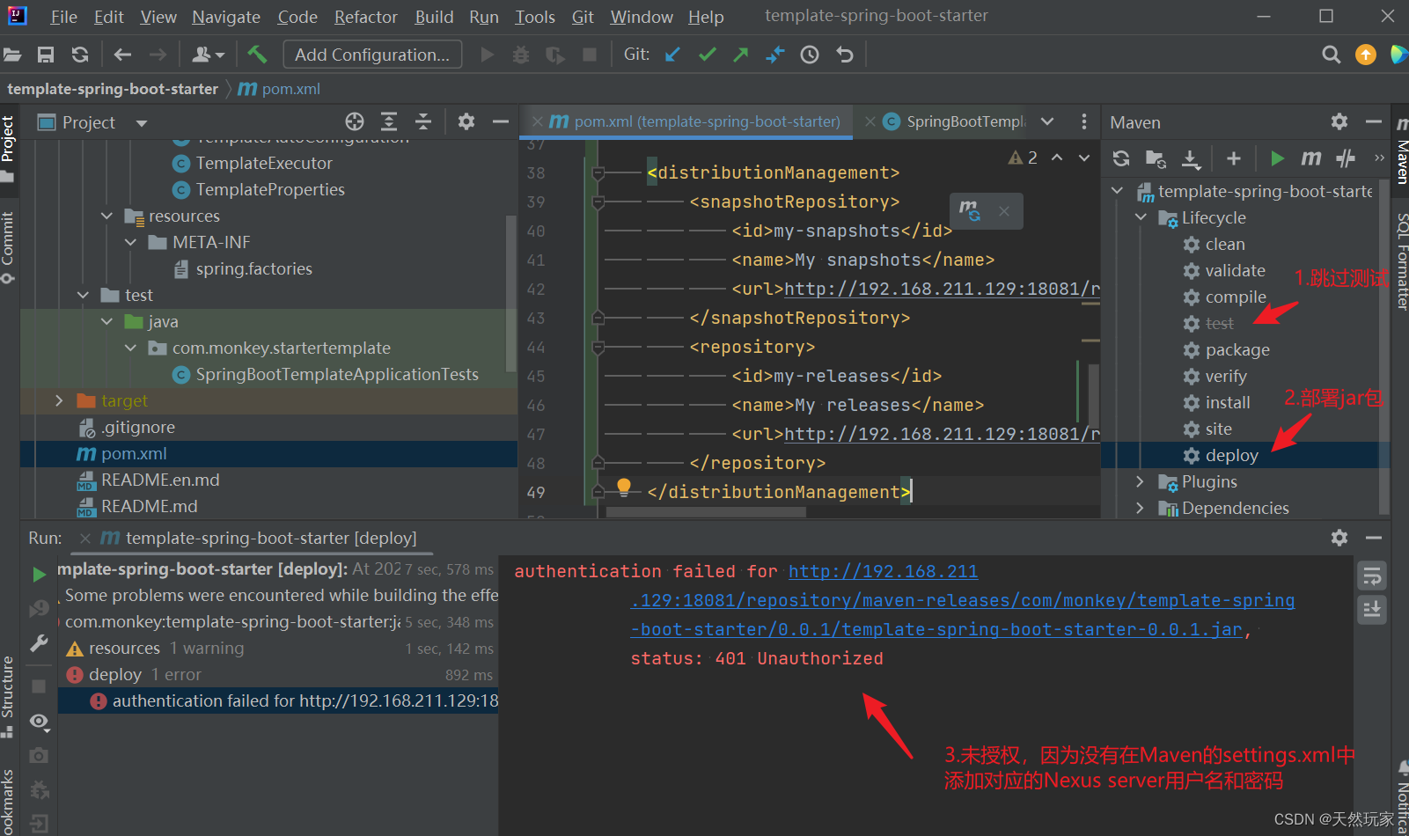Viewport: 1409px width, 836px height.
Task: Open the Git menu
Action: tap(582, 17)
